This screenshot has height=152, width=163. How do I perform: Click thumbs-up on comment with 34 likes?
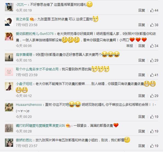[154, 46]
